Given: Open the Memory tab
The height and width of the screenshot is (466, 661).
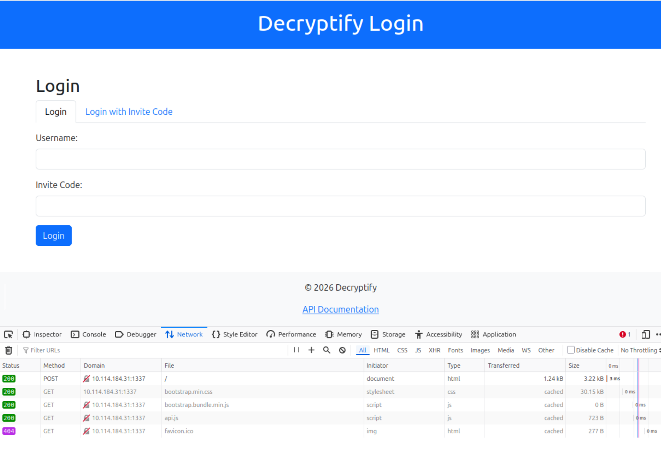Looking at the screenshot, I should click(343, 334).
